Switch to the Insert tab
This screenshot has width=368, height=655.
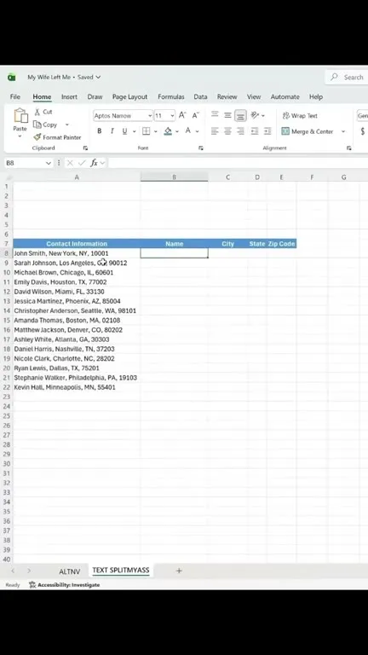pyautogui.click(x=69, y=96)
